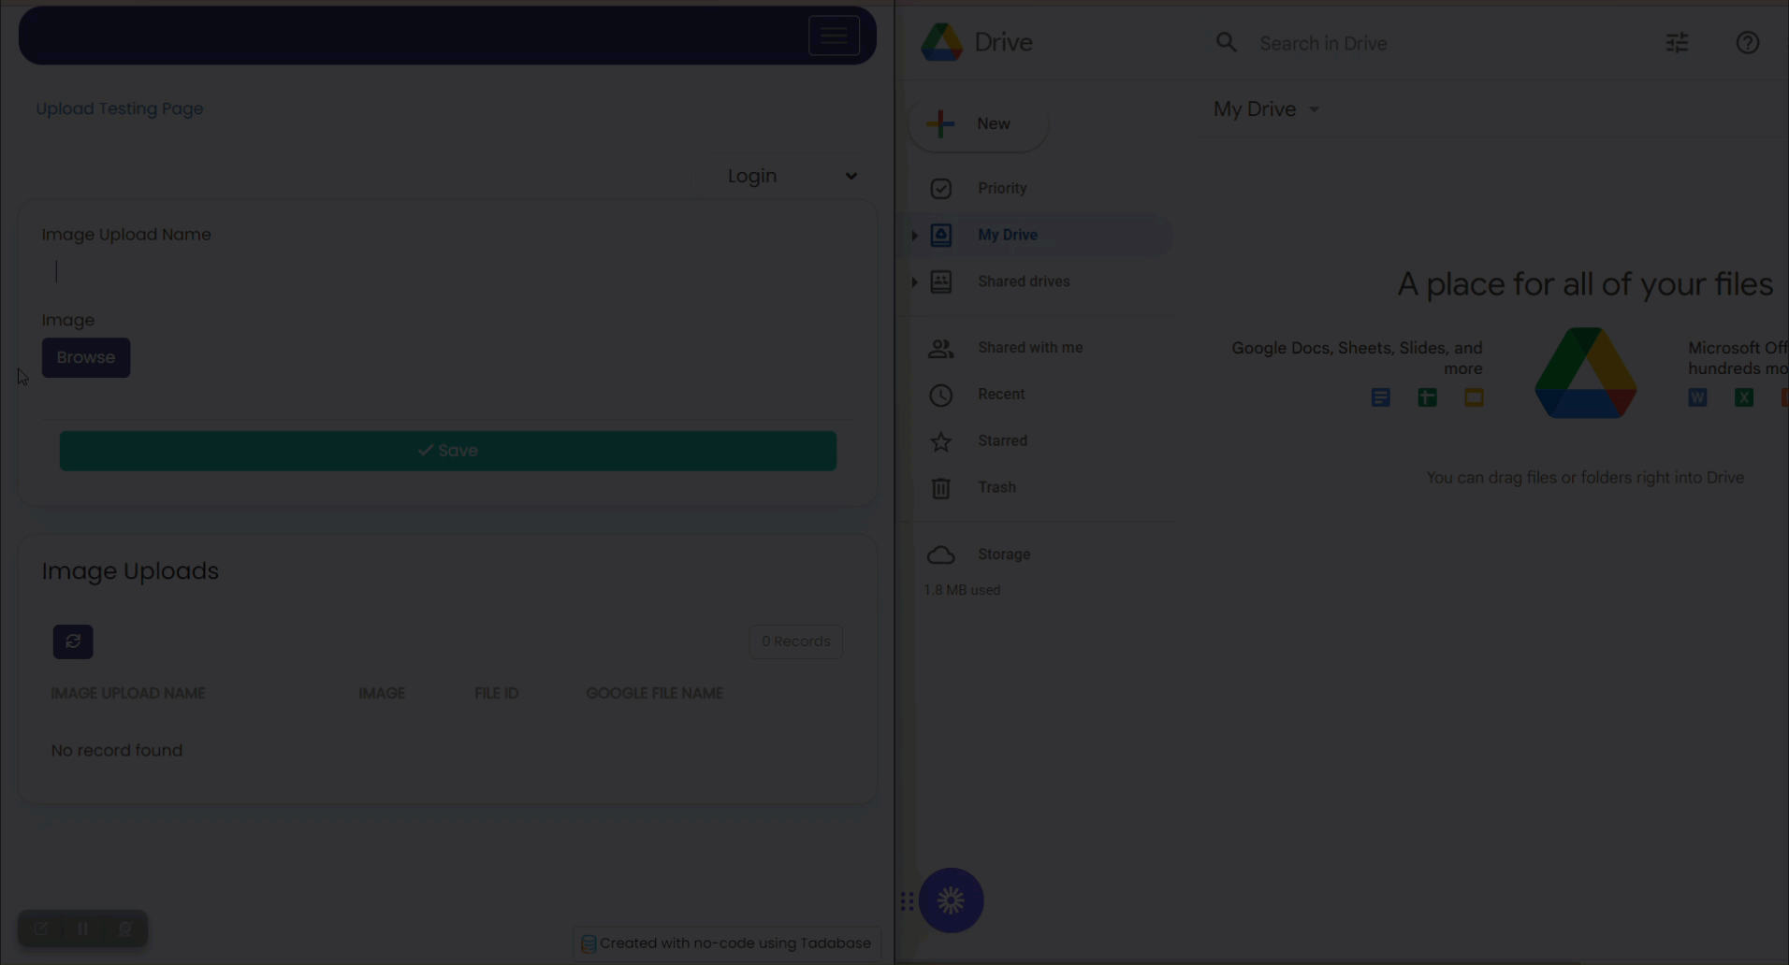
Task: Click the Recent clock icon
Action: pyautogui.click(x=940, y=395)
